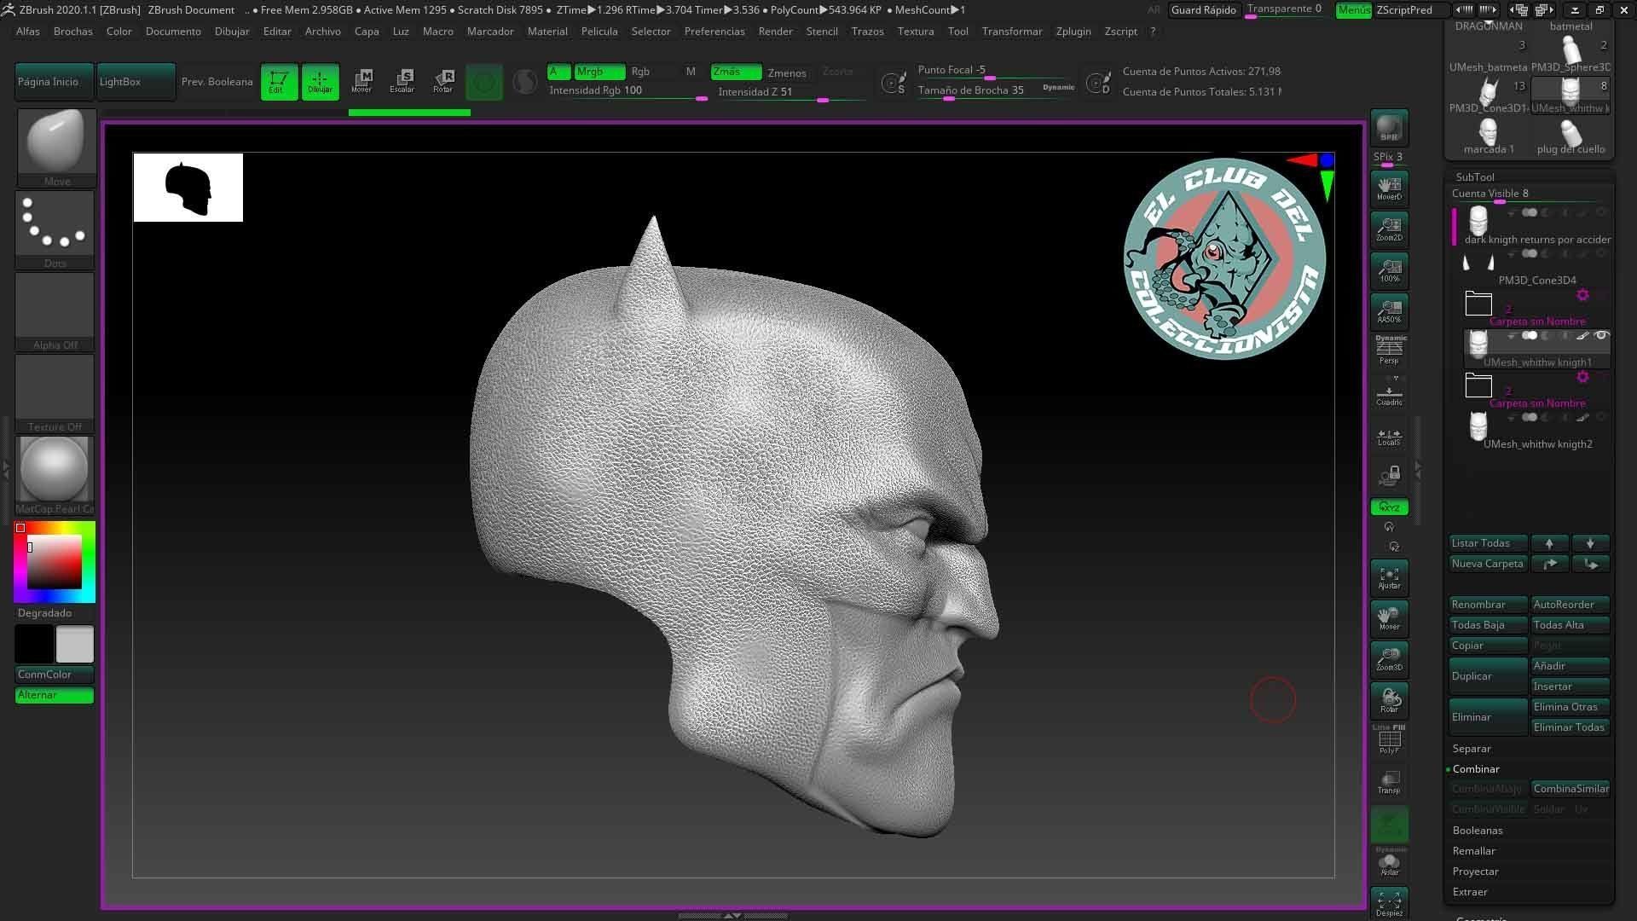Click the Ajustar frame mesh icon
Screen dimensions: 1637x921
pos(1389,577)
